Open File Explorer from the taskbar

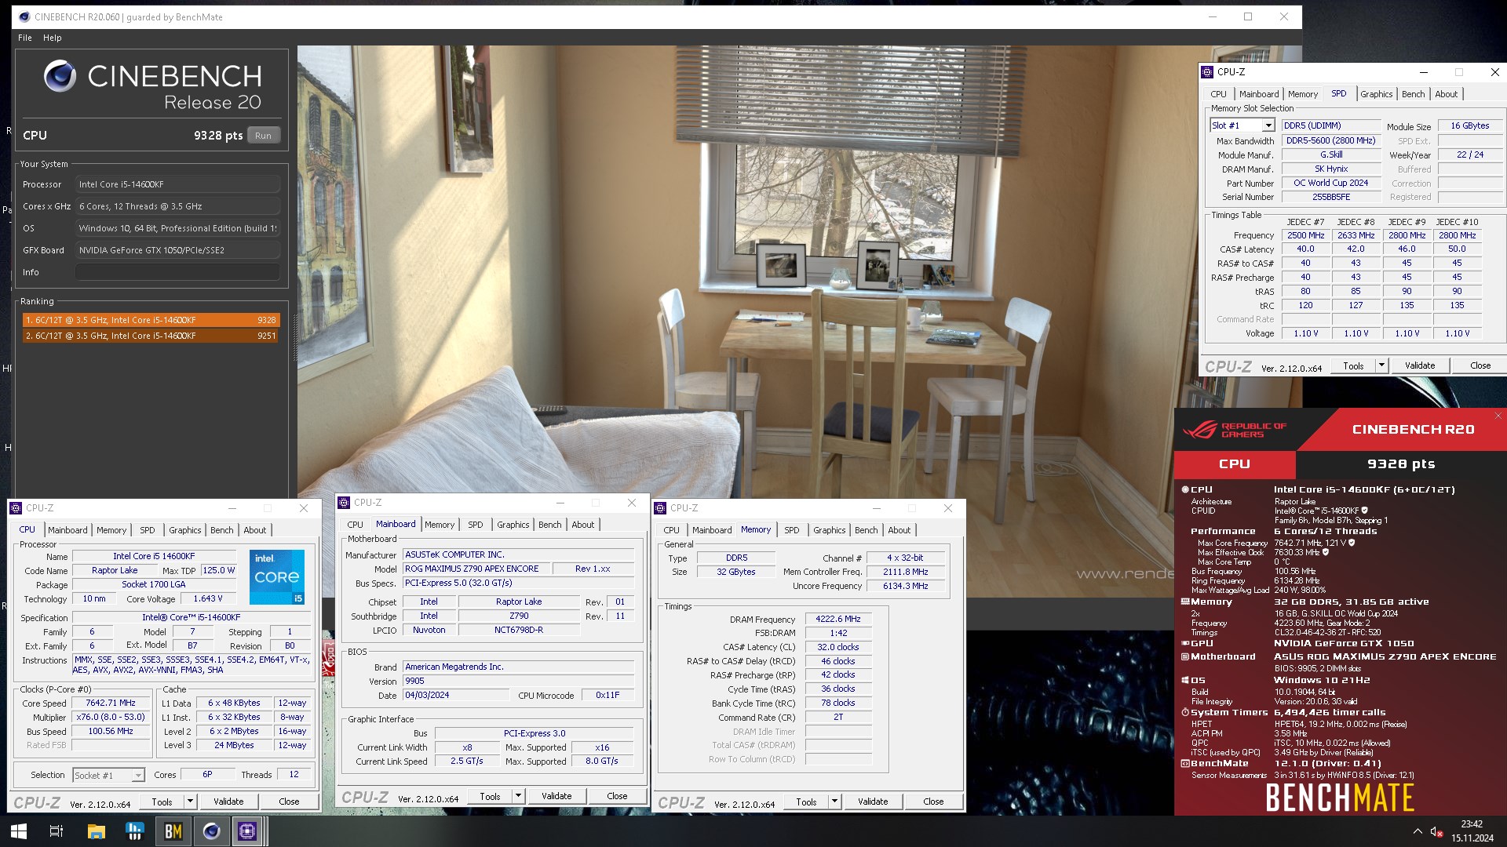click(96, 831)
